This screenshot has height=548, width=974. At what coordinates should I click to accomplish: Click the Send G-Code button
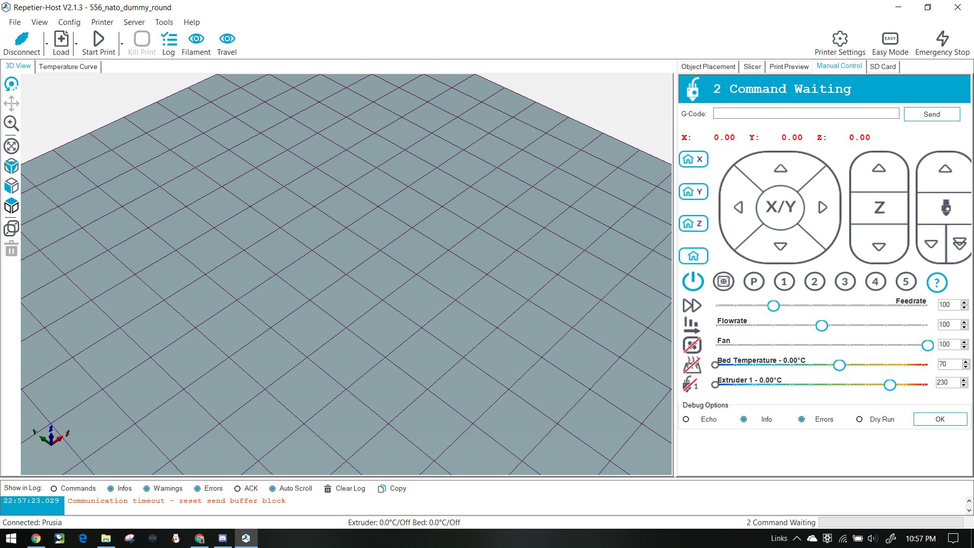coord(931,114)
